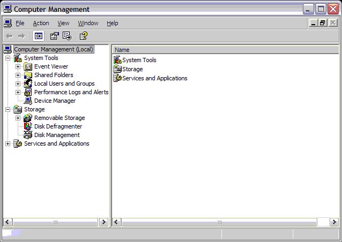Expand the Local Users and Groups node
The height and width of the screenshot is (242, 342).
pyautogui.click(x=18, y=84)
